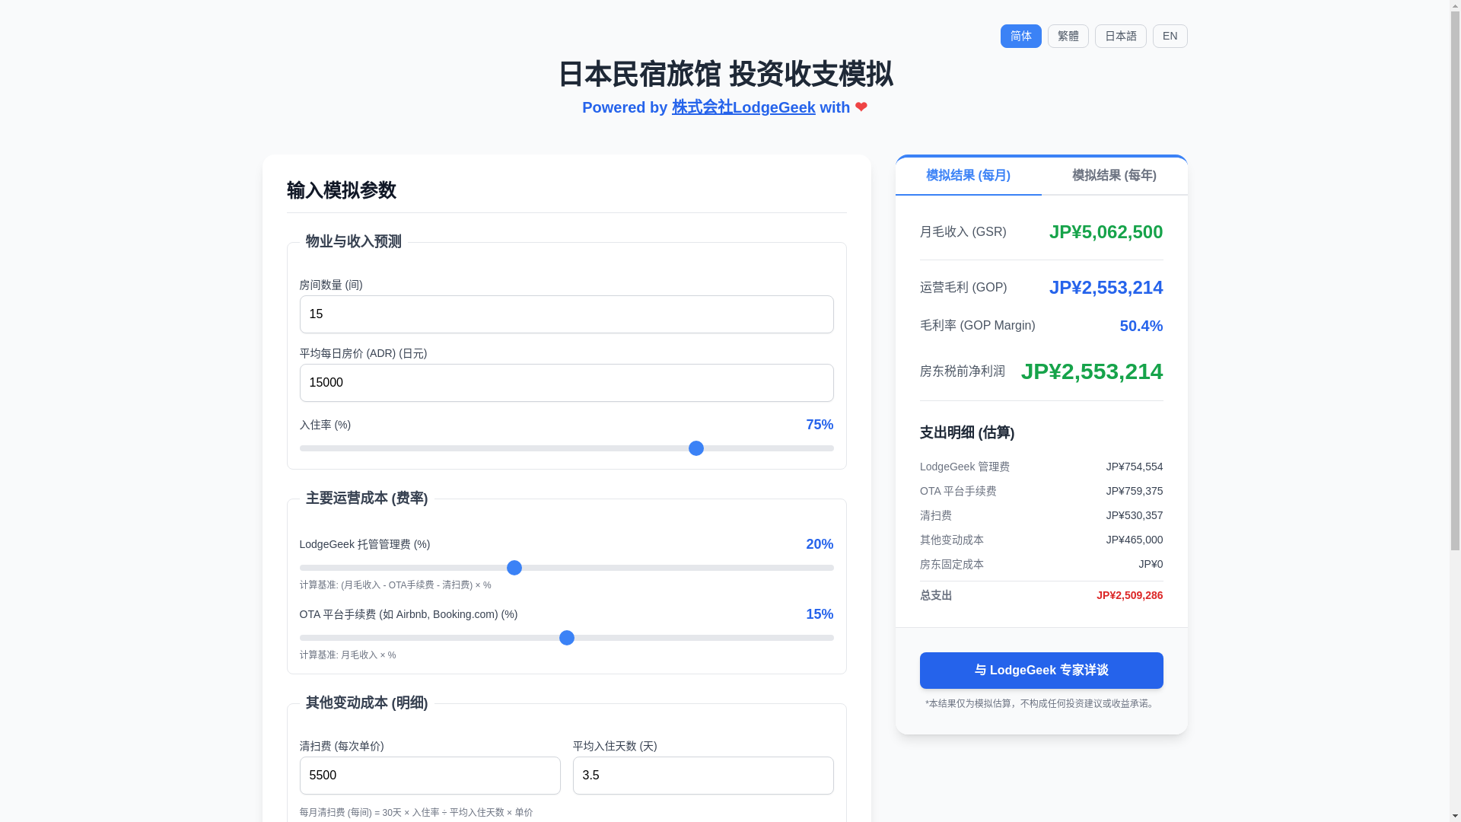
Task: Click the red heart icon in subtitle
Action: click(x=861, y=107)
